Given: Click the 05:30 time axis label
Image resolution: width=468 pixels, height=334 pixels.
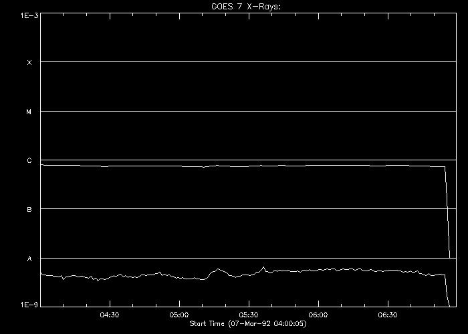Looking at the screenshot, I should [x=249, y=315].
